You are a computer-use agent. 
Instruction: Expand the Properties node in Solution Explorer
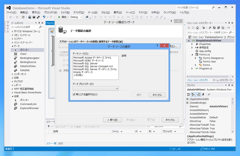192,44
